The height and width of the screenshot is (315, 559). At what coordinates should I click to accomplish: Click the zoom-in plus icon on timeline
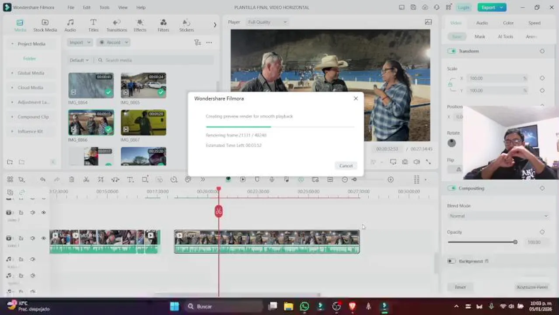tap(391, 179)
